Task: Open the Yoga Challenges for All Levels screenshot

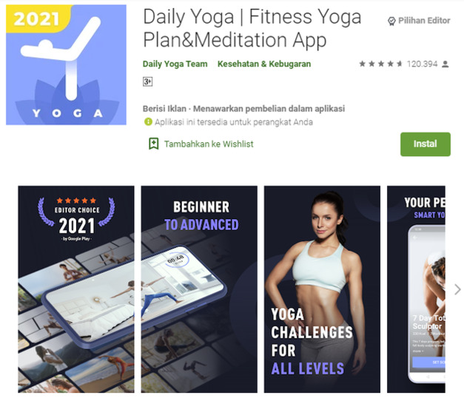Action: [322, 289]
